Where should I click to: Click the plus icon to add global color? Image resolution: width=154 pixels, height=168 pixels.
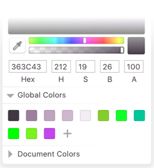tap(67, 133)
